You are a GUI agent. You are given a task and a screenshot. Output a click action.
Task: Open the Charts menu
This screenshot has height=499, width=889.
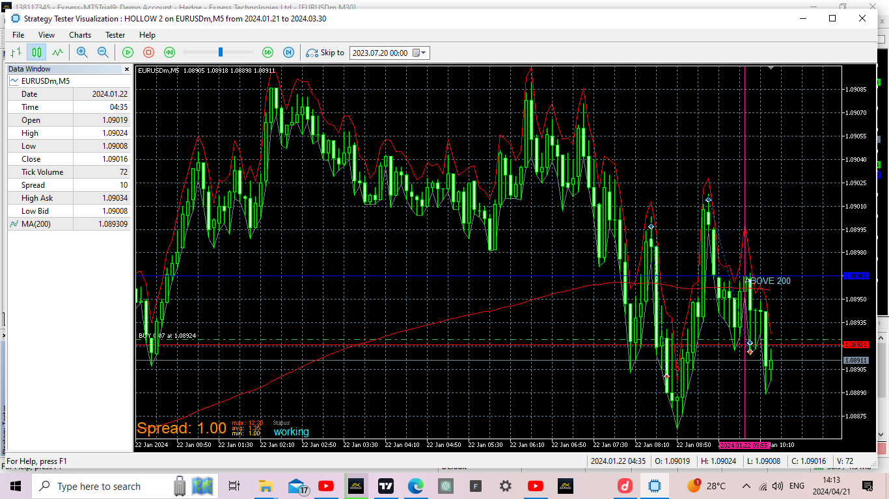(80, 35)
